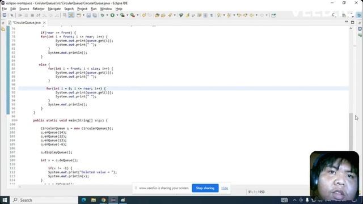Click the cursor position 91 : 1 : 1950
The width and height of the screenshot is (363, 204).
pyautogui.click(x=256, y=192)
